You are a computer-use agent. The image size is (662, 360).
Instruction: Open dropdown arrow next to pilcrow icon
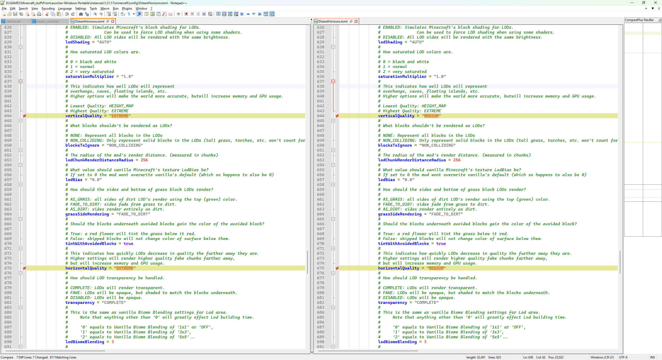pyautogui.click(x=134, y=14)
